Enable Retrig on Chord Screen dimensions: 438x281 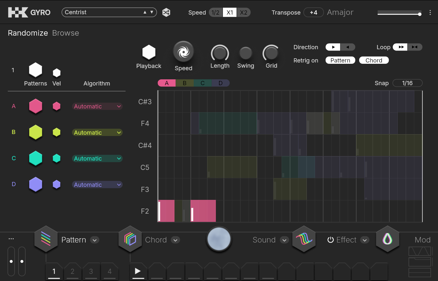374,61
